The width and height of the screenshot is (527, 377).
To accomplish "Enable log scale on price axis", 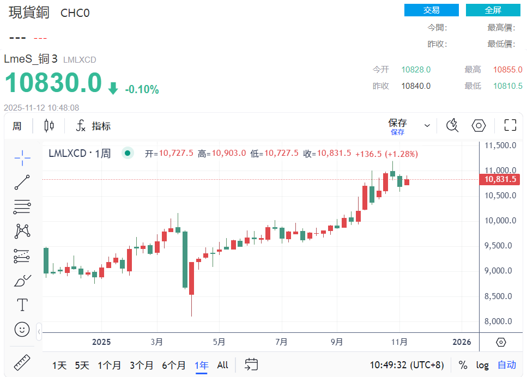I will tap(482, 365).
